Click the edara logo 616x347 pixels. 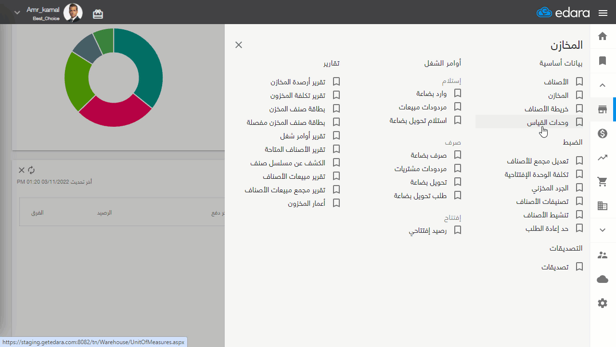pos(563,13)
